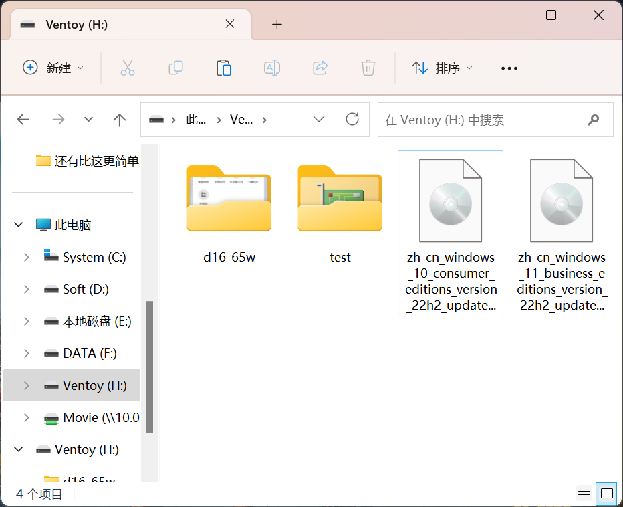Switch to details list view

pyautogui.click(x=584, y=494)
